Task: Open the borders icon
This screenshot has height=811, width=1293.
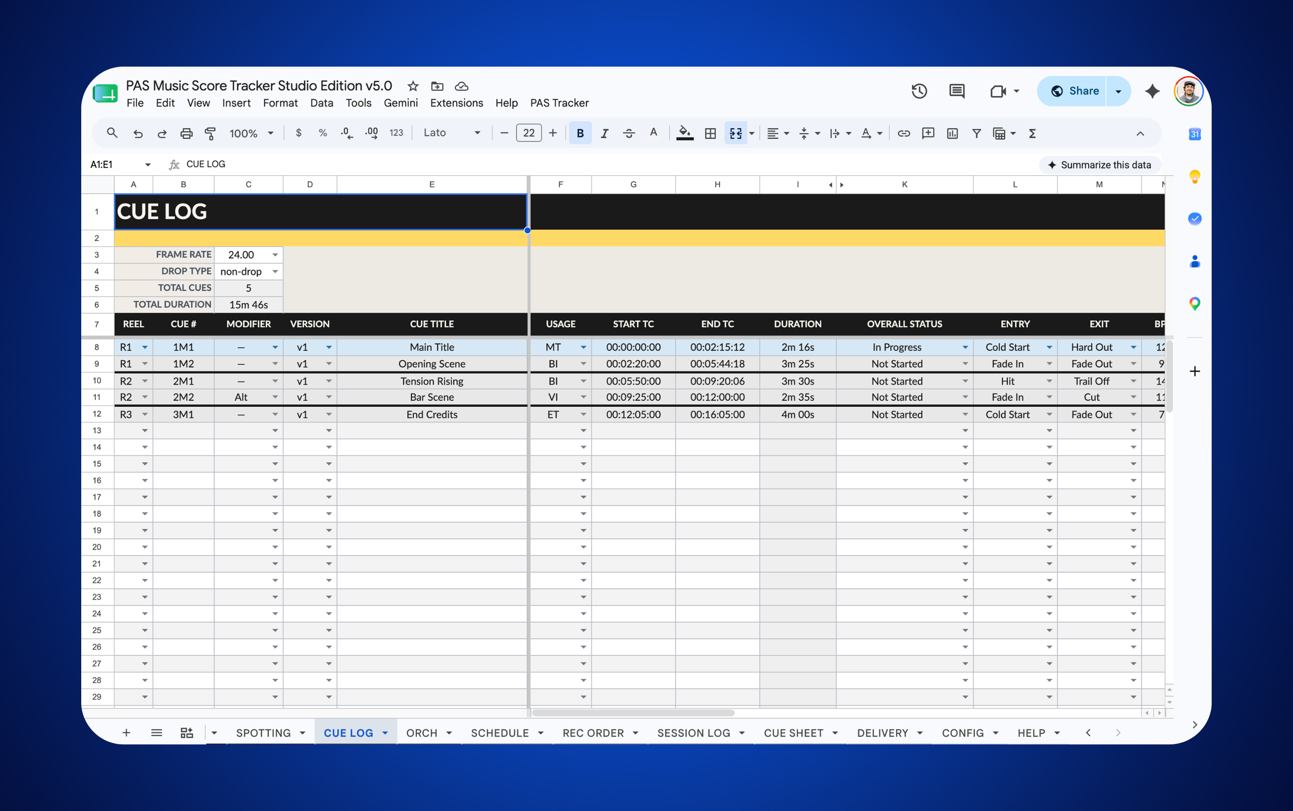Action: (x=710, y=133)
